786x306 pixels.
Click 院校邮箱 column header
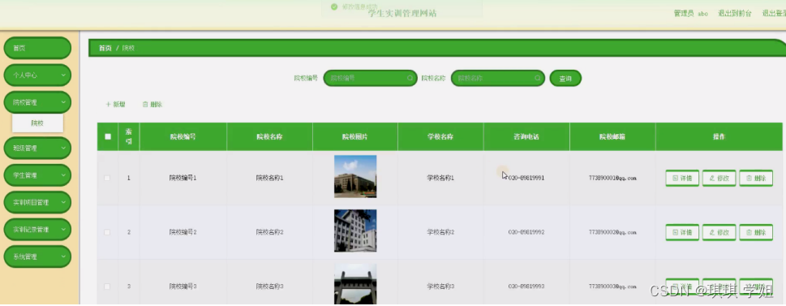click(x=612, y=136)
